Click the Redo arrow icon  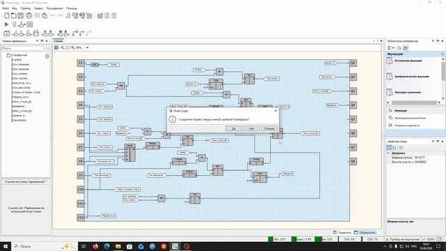point(60,15)
